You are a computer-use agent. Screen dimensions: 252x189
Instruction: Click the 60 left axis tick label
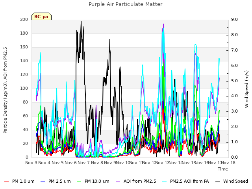(x=25, y=116)
